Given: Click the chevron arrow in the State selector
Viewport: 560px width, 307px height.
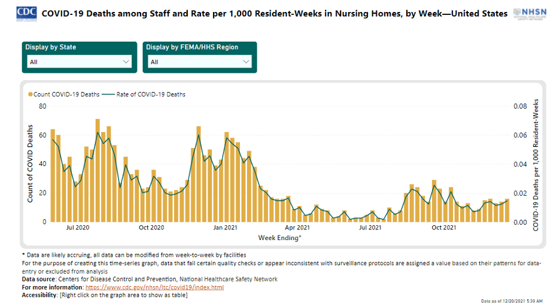Looking at the screenshot, I should point(126,62).
